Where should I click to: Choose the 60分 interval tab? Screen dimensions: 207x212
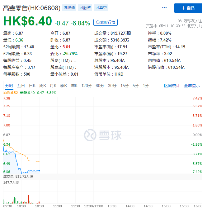(100, 86)
